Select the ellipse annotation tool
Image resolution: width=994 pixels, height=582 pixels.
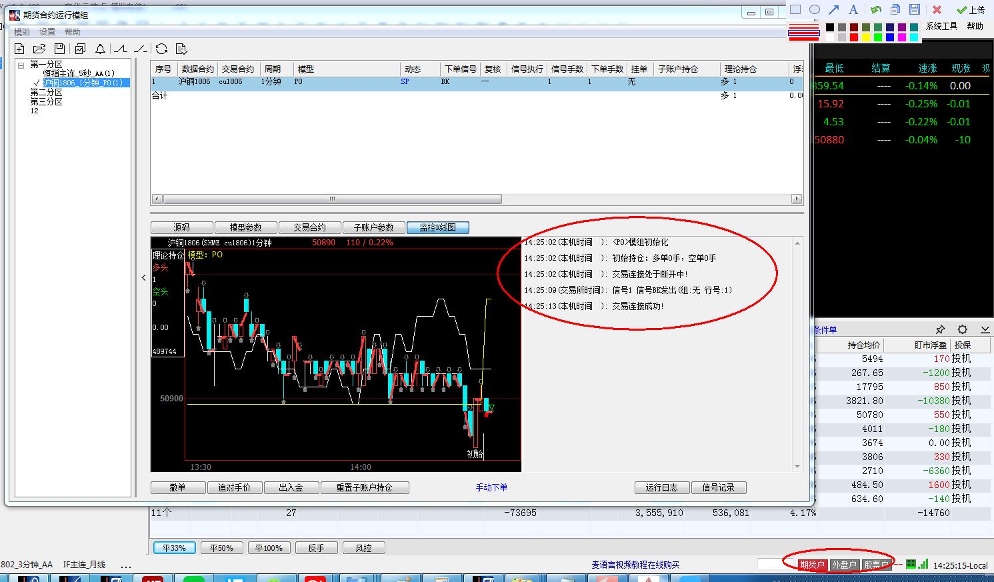pos(815,9)
